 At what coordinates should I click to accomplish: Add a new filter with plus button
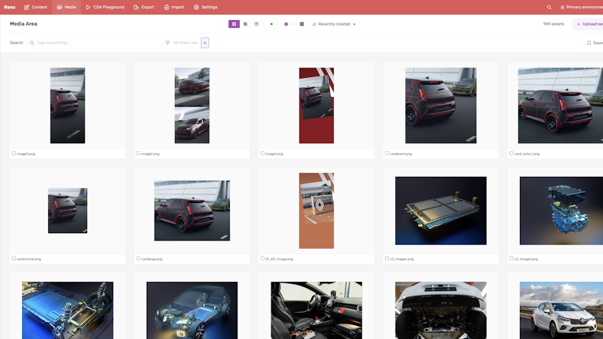pyautogui.click(x=205, y=43)
